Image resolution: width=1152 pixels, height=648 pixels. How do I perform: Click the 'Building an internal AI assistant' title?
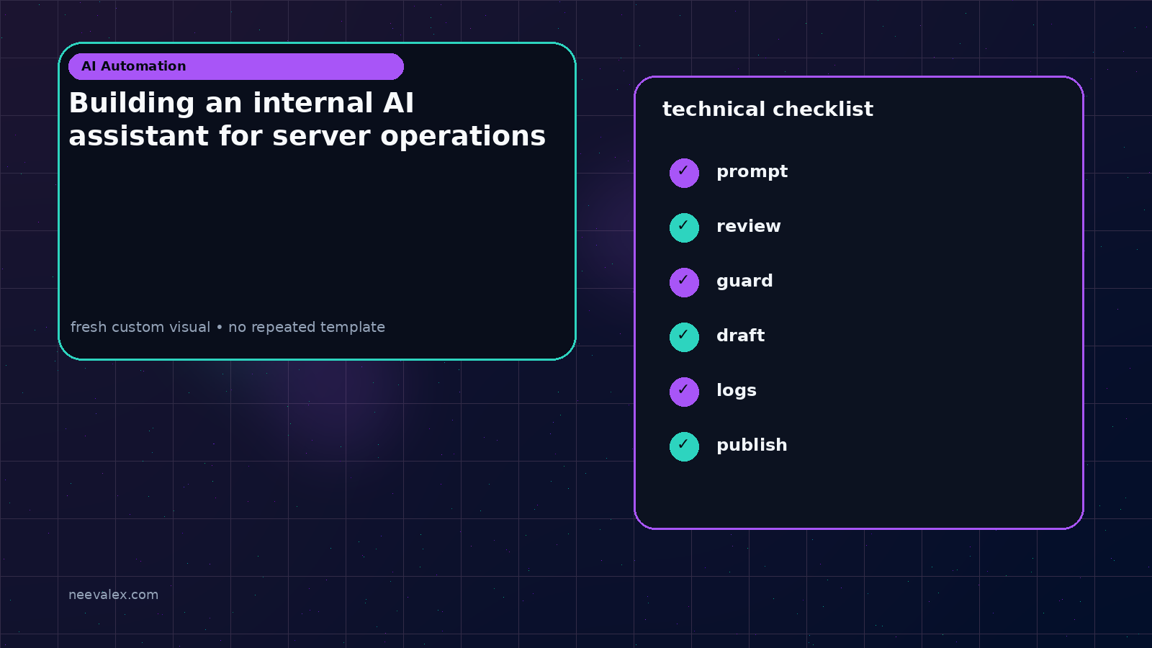(x=307, y=120)
